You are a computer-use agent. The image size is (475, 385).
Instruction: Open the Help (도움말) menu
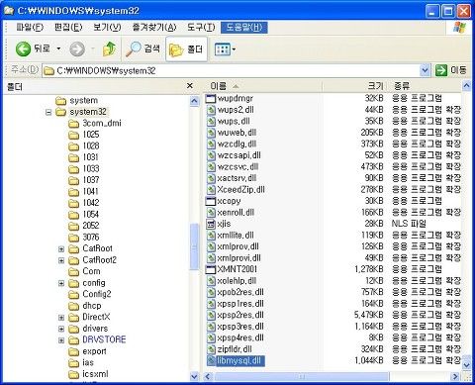tap(244, 27)
